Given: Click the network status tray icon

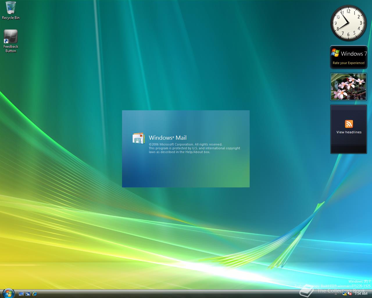Looking at the screenshot, I should [x=344, y=294].
